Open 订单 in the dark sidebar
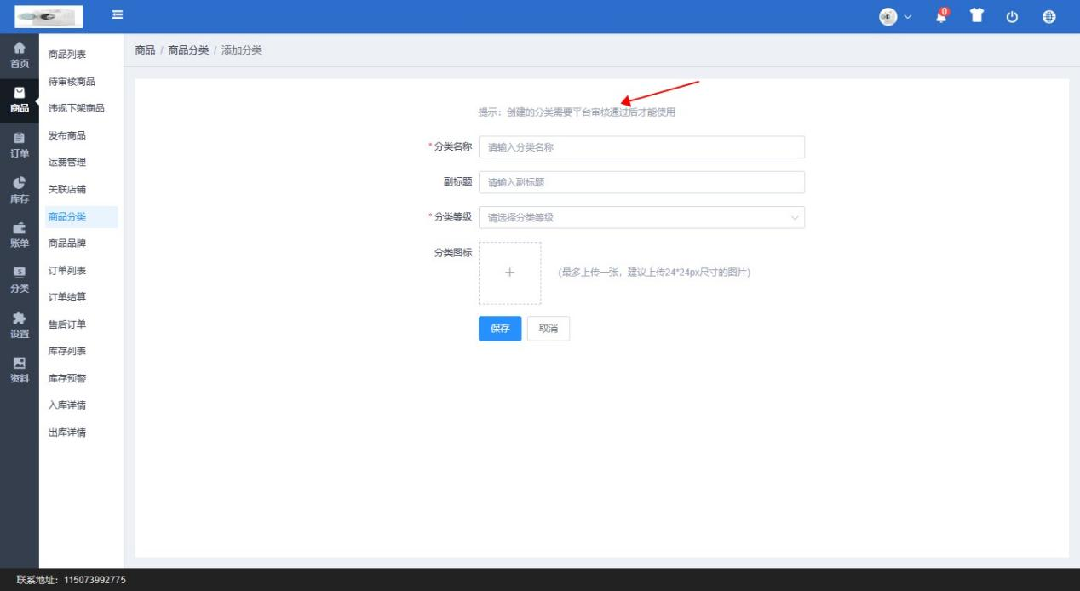Image resolution: width=1080 pixels, height=591 pixels. click(x=20, y=146)
